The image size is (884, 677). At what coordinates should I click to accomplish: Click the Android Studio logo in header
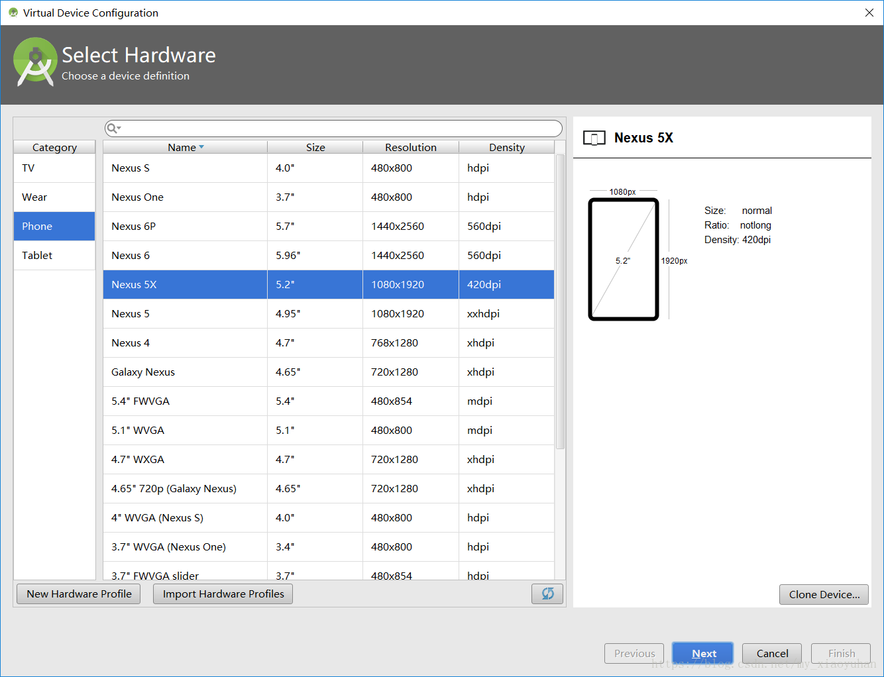pos(35,62)
